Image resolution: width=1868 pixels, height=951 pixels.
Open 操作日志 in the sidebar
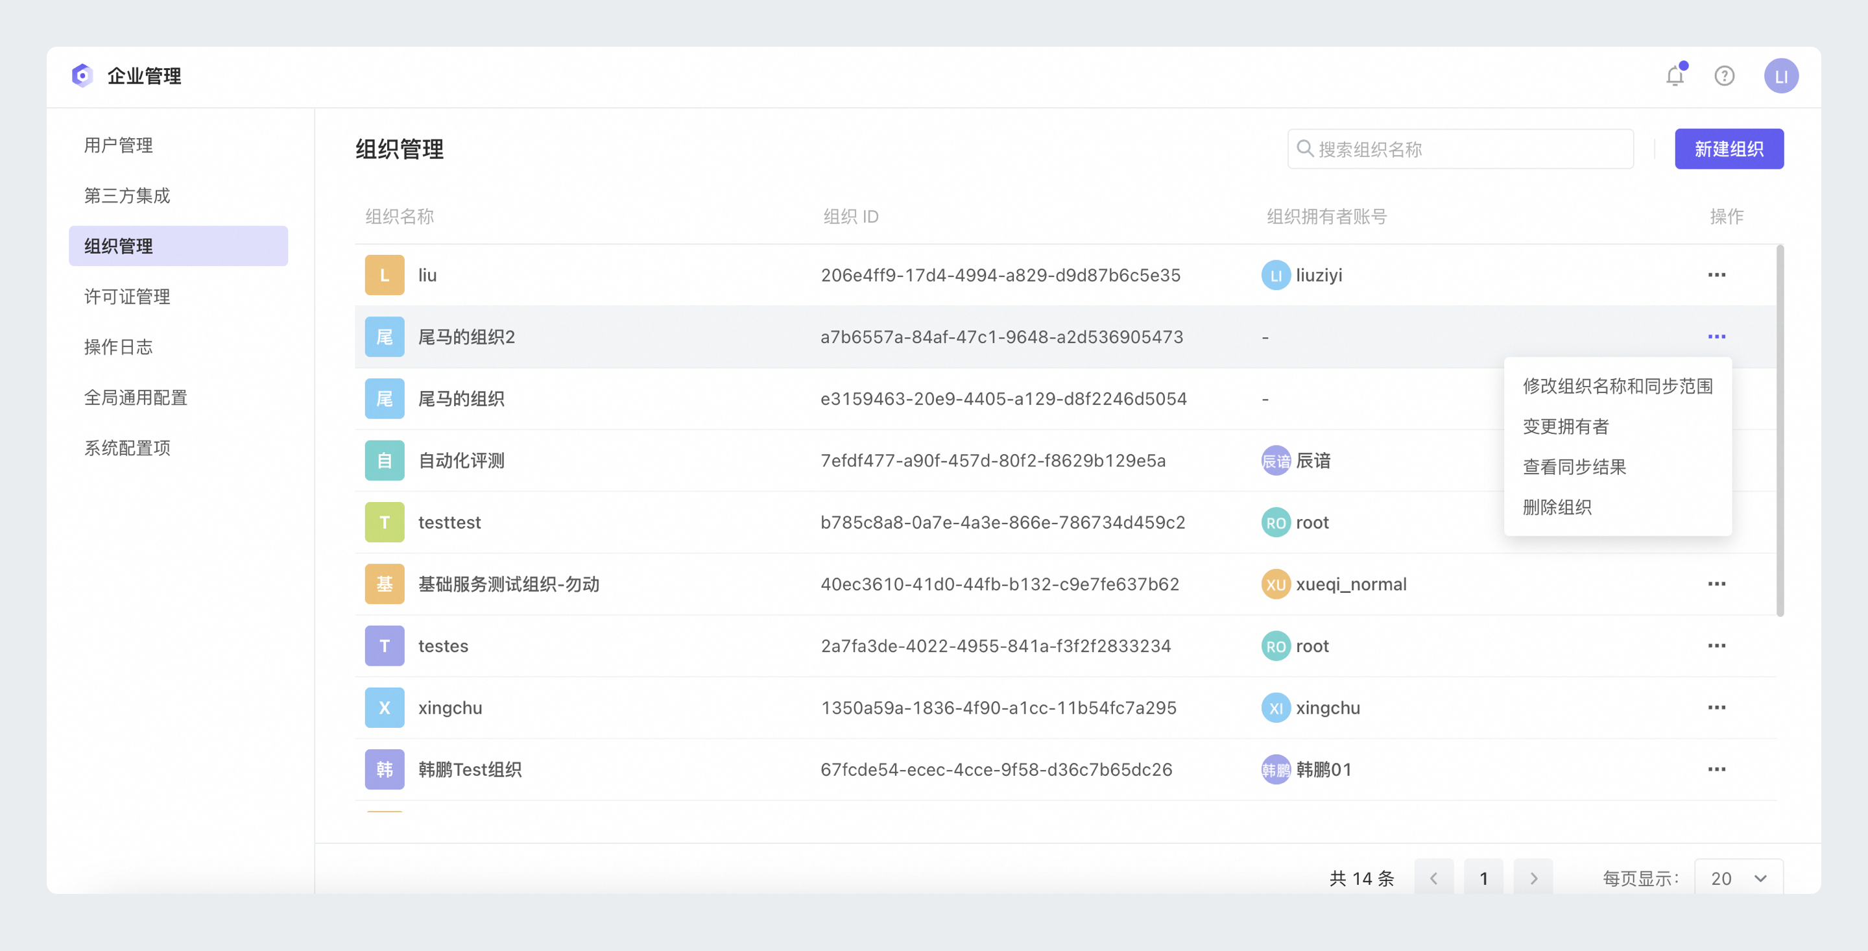pos(178,347)
